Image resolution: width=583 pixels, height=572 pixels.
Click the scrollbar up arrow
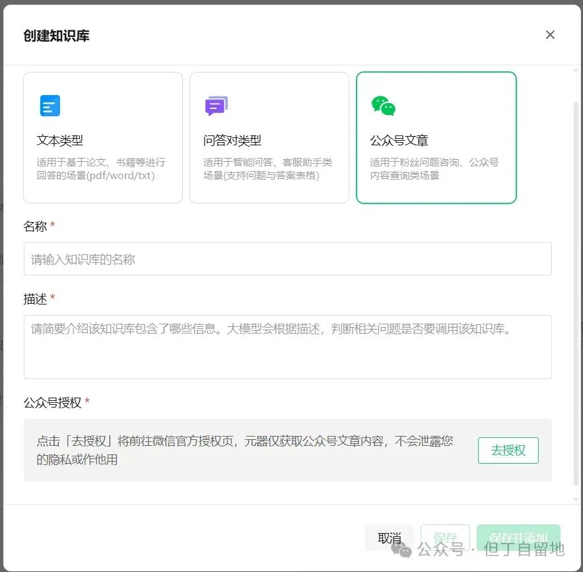click(x=576, y=69)
